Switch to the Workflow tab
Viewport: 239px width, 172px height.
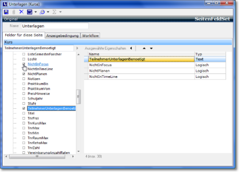[90, 36]
